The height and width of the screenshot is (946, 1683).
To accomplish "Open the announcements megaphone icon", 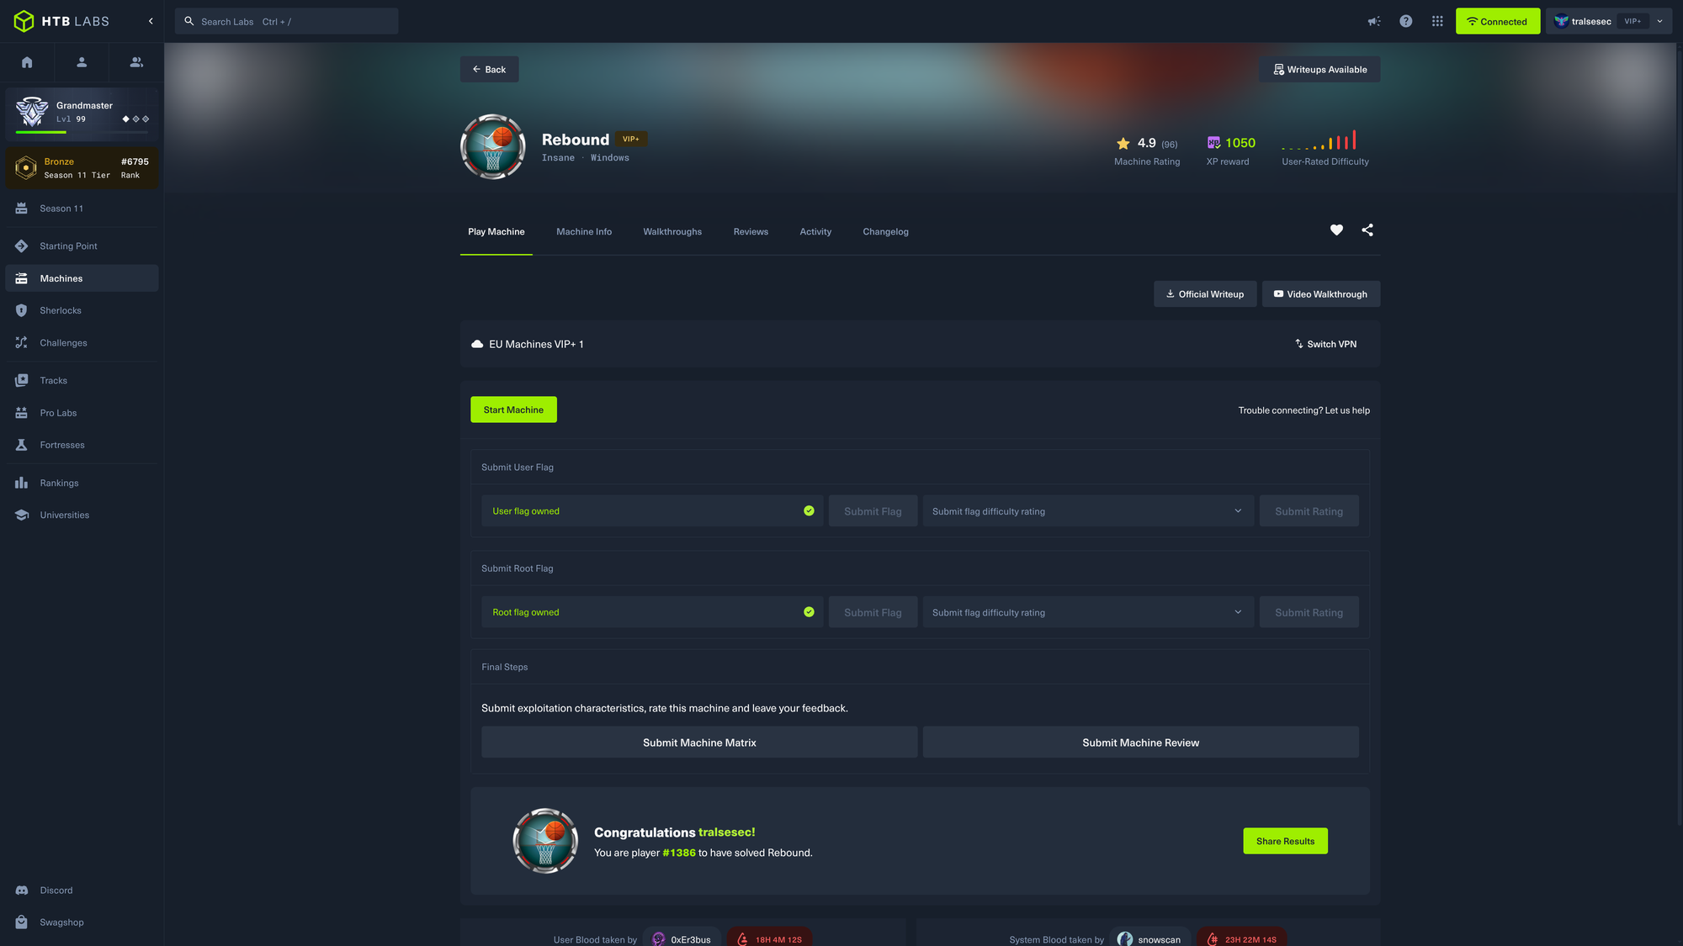I will click(x=1374, y=21).
